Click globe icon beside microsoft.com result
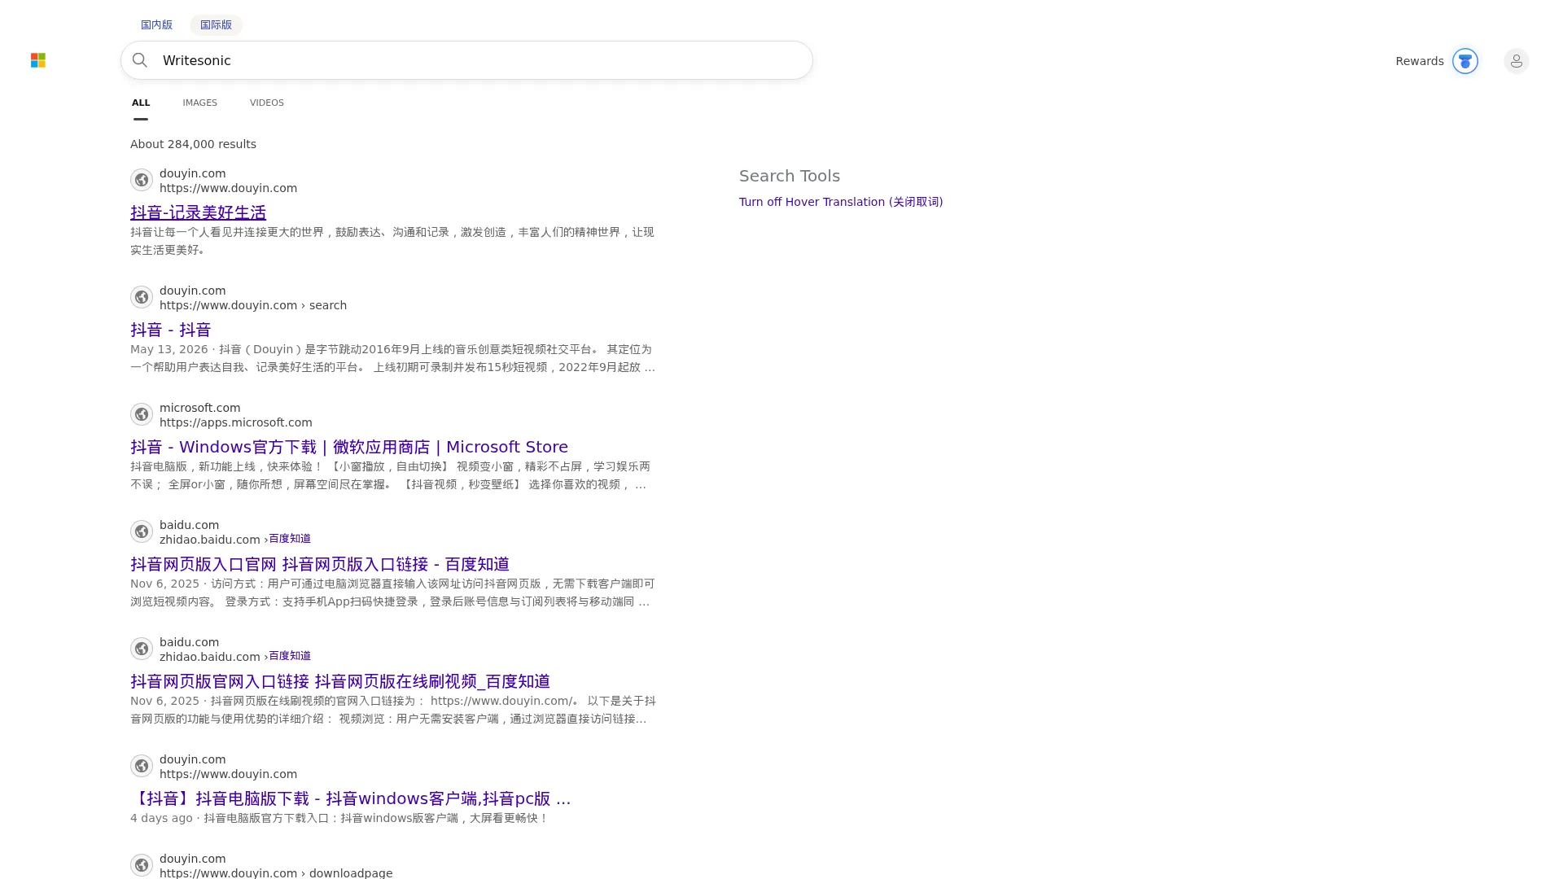Screen dimensions: 1563x879 tap(142, 414)
